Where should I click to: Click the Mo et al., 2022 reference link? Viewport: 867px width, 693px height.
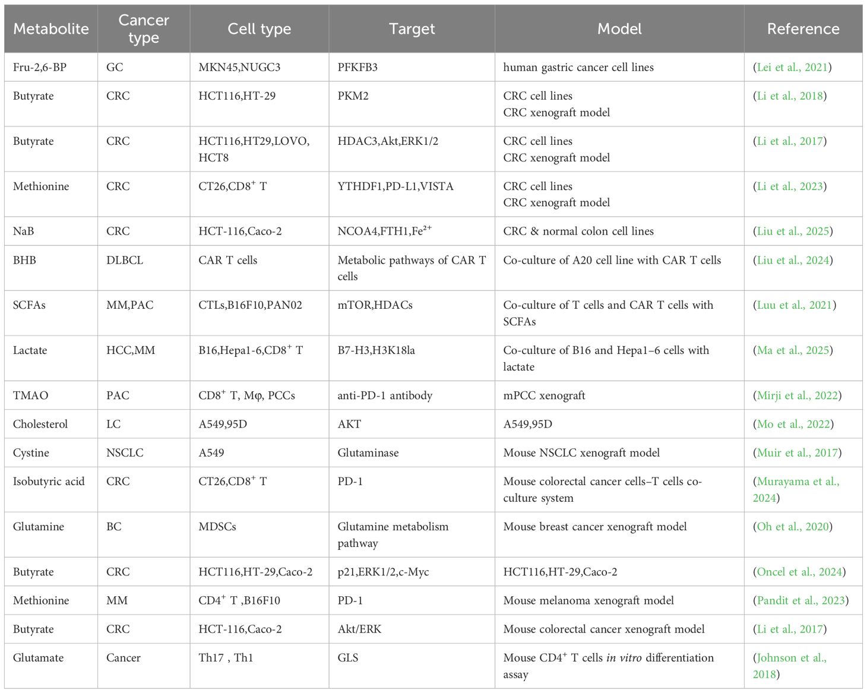[x=793, y=424]
